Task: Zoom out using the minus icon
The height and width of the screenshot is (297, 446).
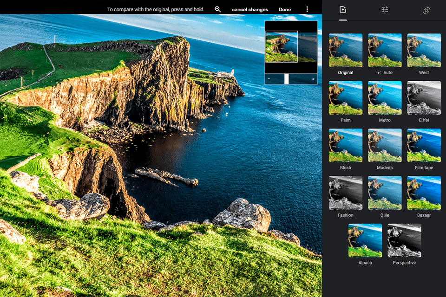Action: (269, 79)
